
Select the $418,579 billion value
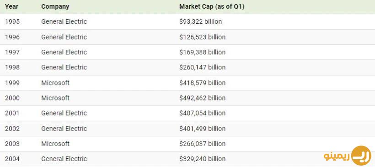[x=202, y=83]
